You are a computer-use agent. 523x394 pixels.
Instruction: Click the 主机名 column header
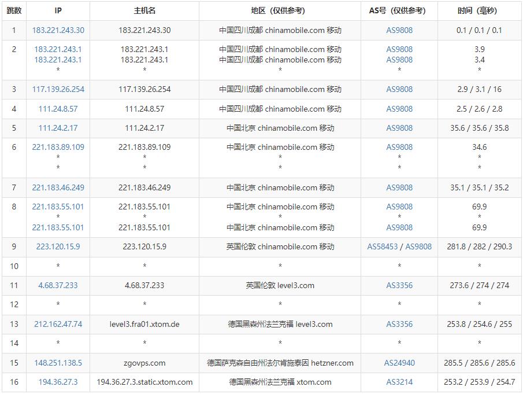coord(144,10)
